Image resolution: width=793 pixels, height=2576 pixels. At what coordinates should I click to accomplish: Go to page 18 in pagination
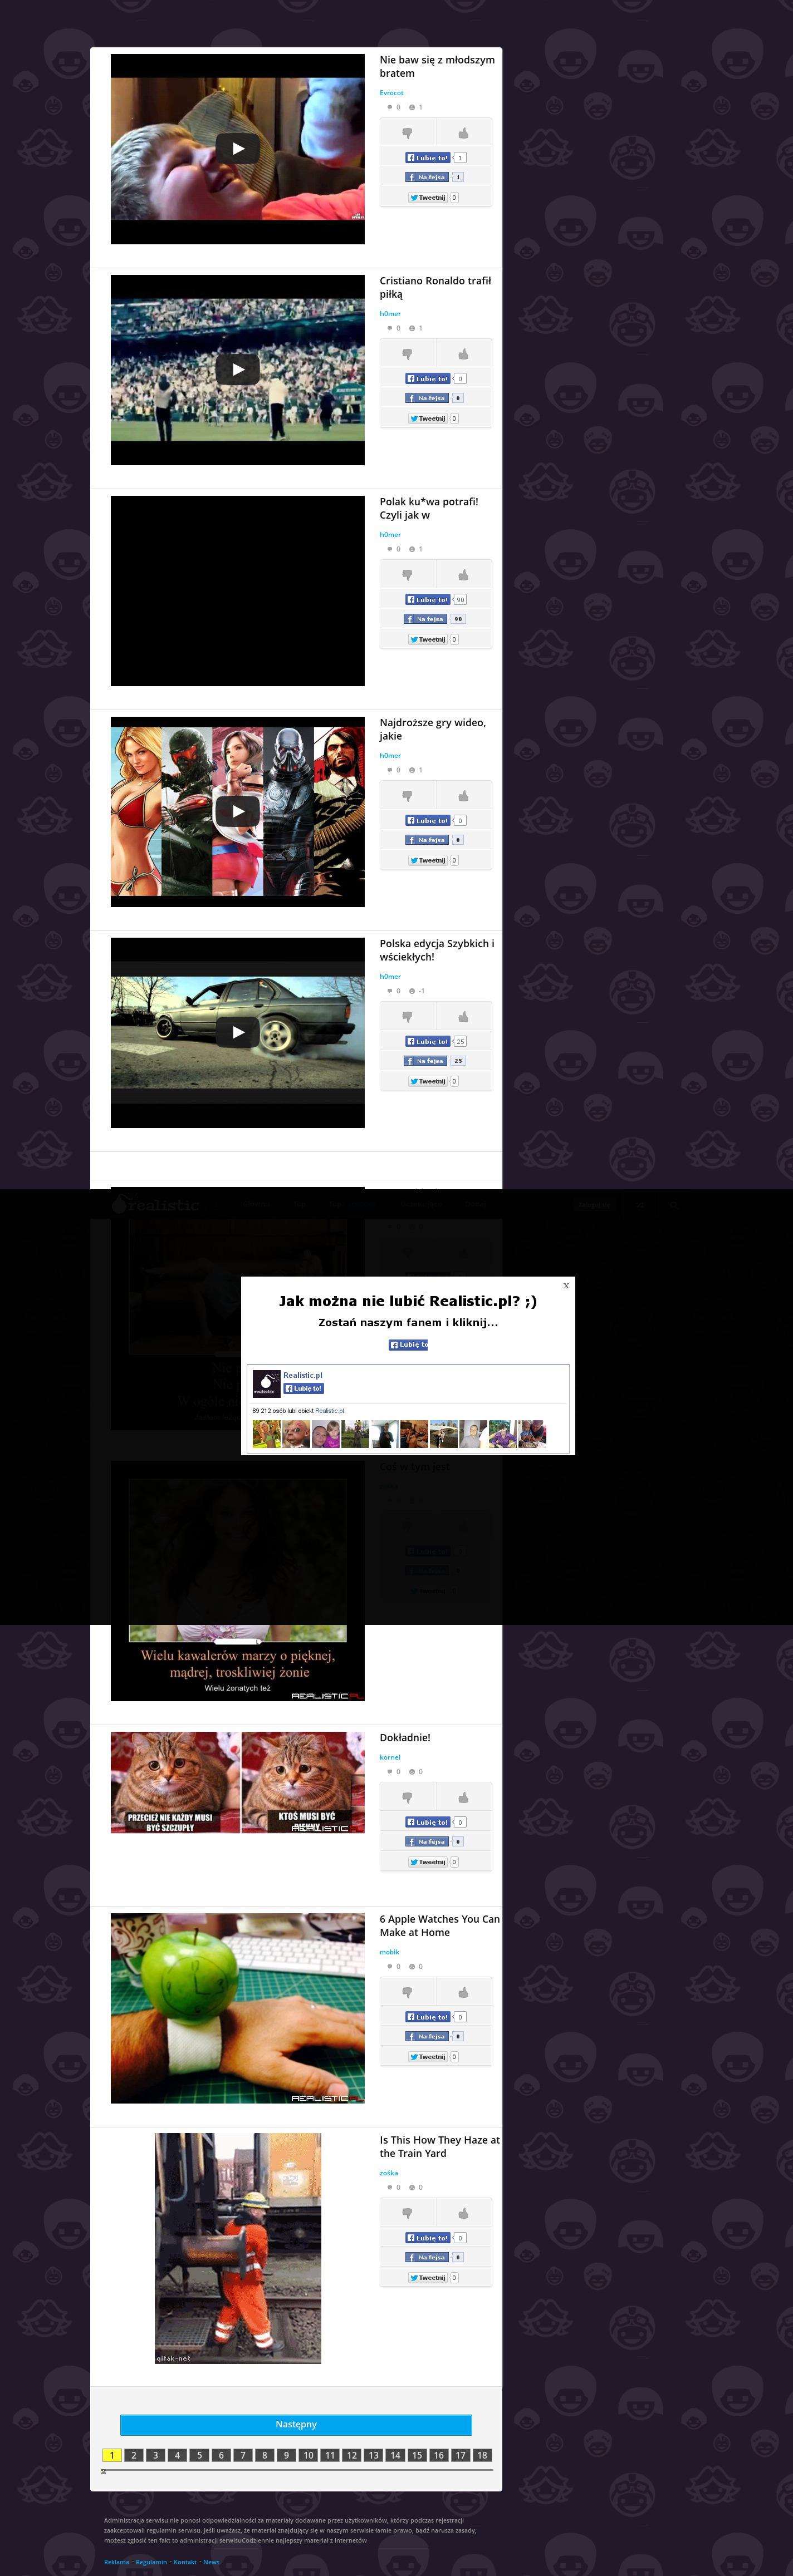482,2455
